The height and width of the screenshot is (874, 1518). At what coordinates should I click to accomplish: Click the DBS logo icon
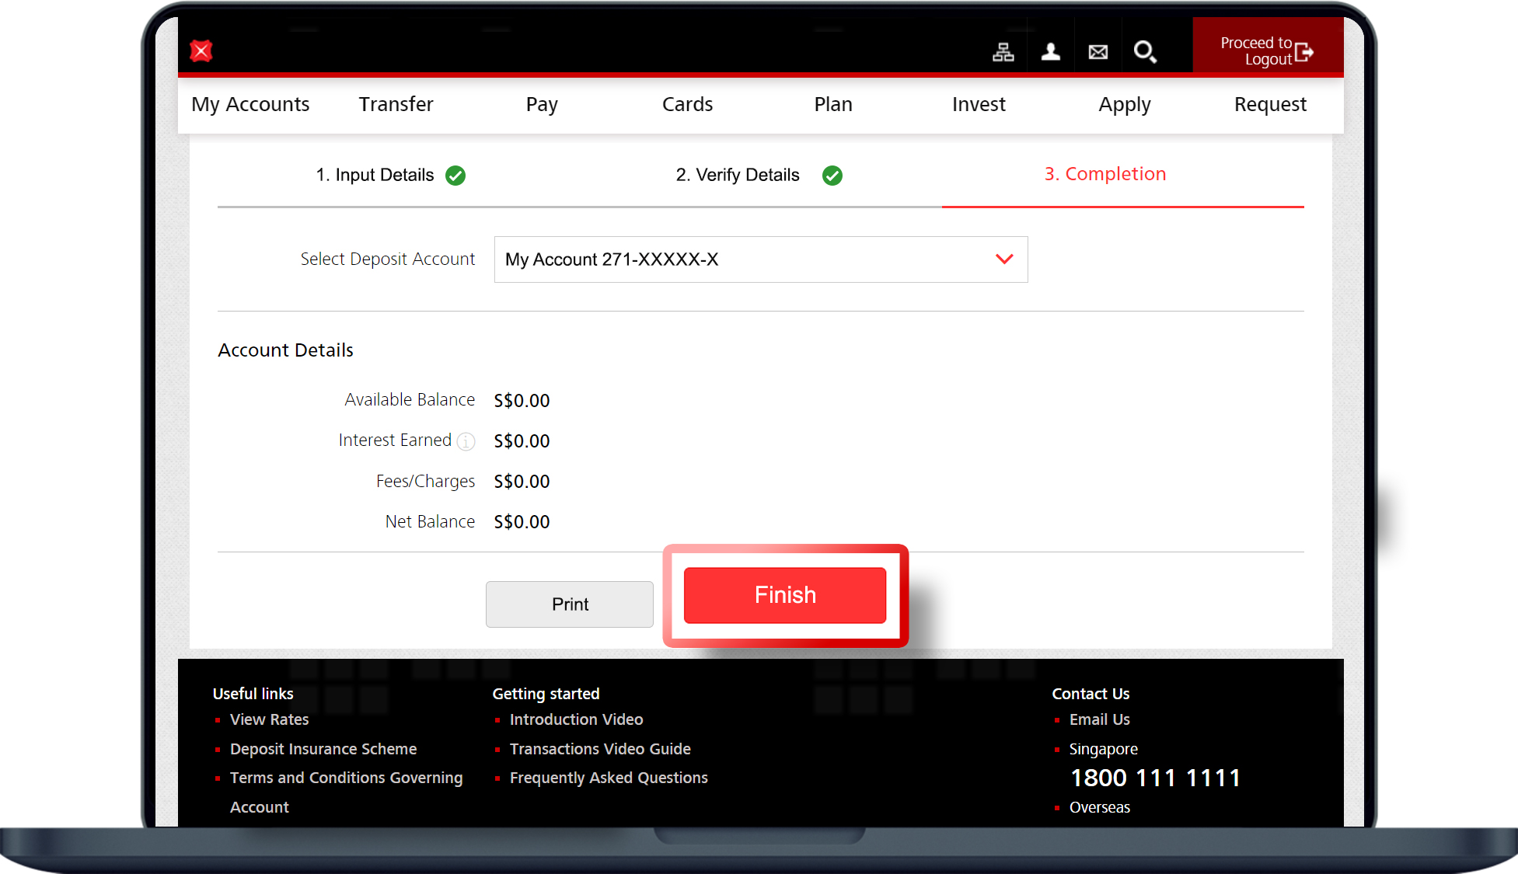coord(201,51)
